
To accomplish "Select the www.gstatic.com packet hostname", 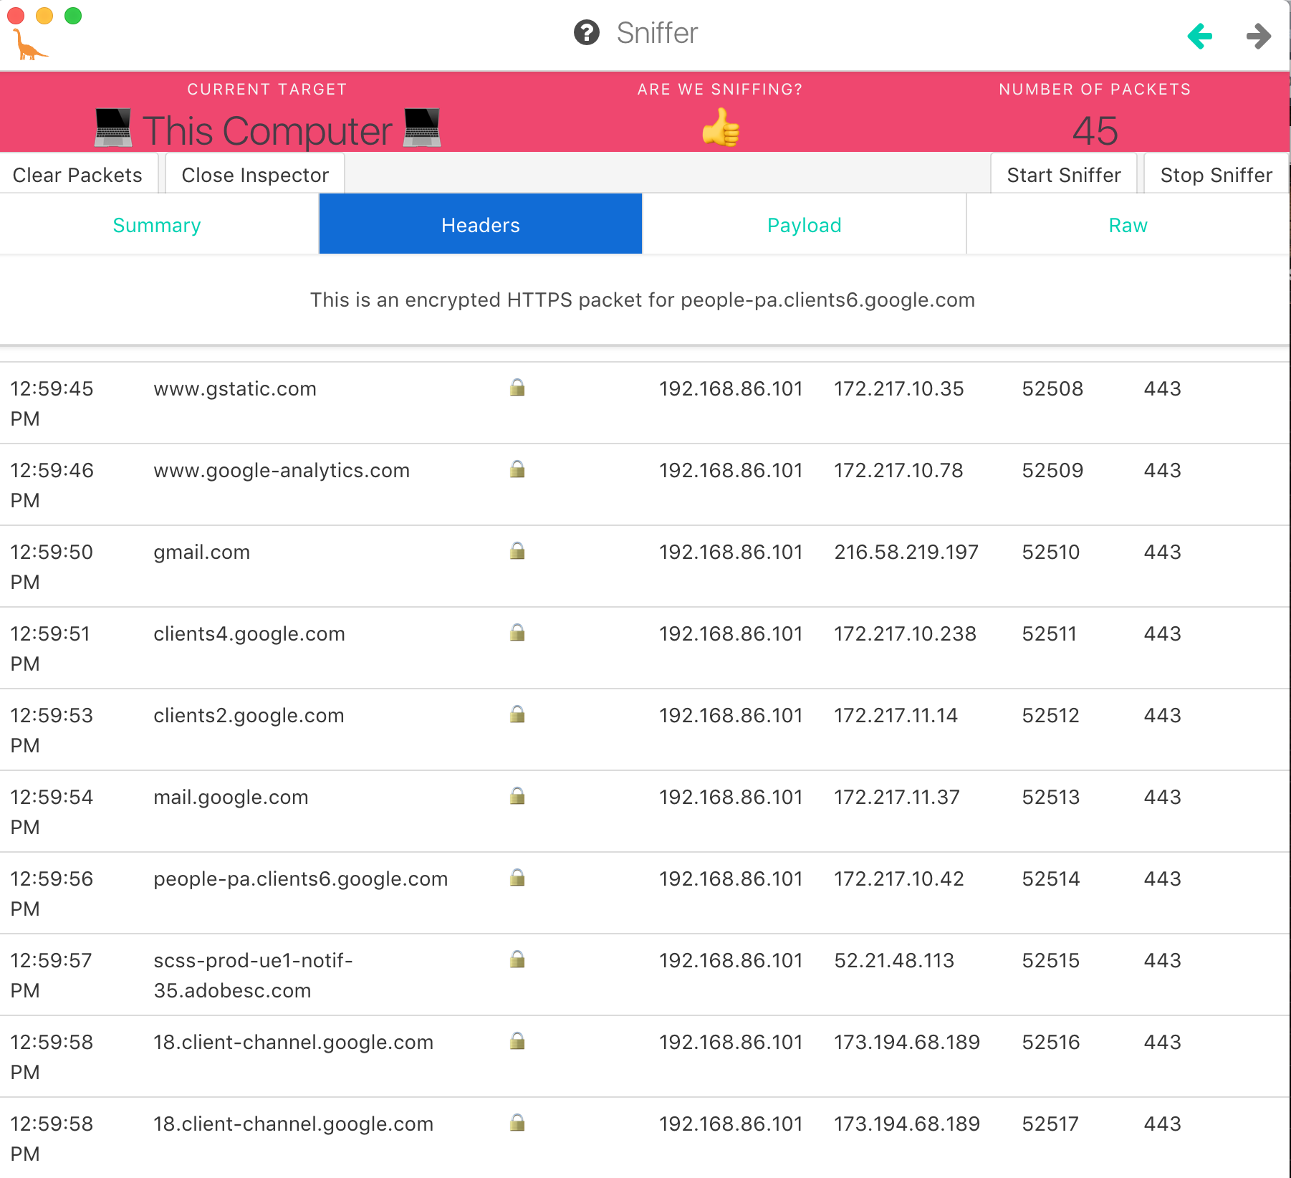I will 235,389.
